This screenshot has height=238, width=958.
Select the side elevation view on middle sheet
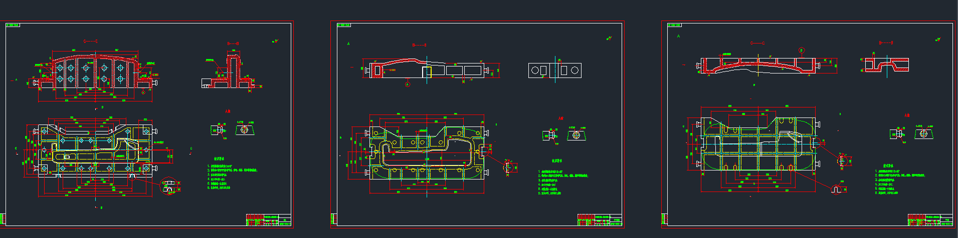tap(426, 69)
